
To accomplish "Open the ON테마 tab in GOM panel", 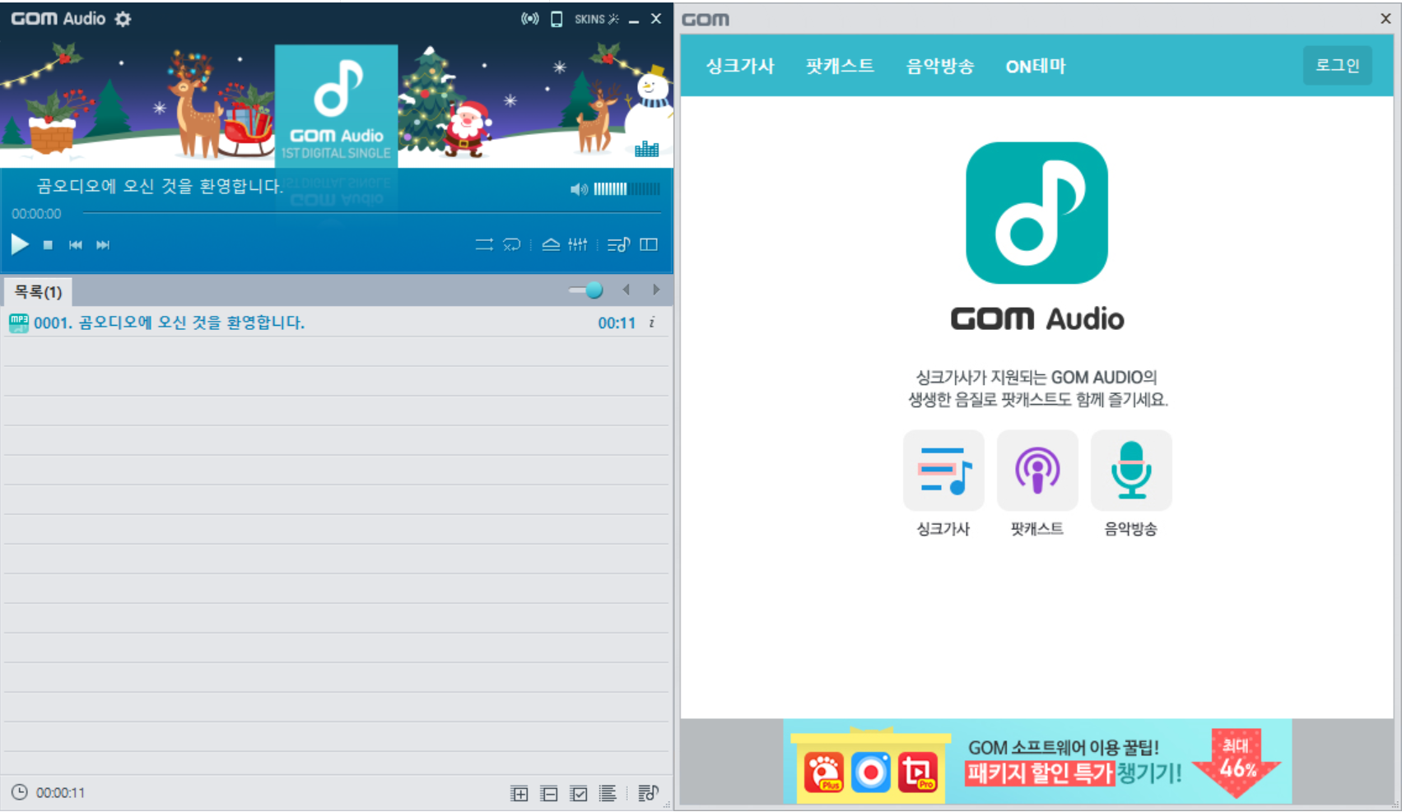I will point(1036,66).
